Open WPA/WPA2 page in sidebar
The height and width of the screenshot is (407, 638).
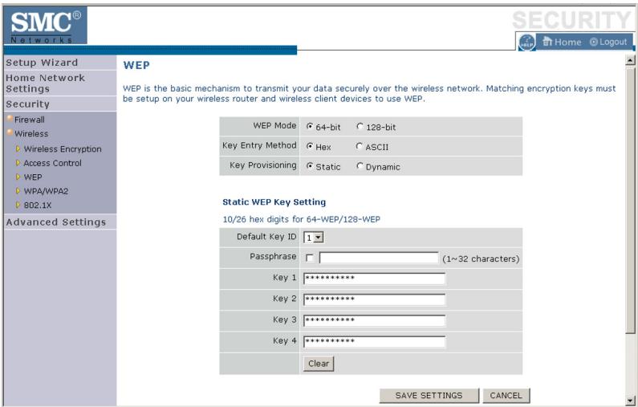coord(46,191)
